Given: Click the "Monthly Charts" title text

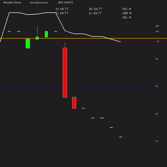Looking at the screenshot, I should click(12, 2).
